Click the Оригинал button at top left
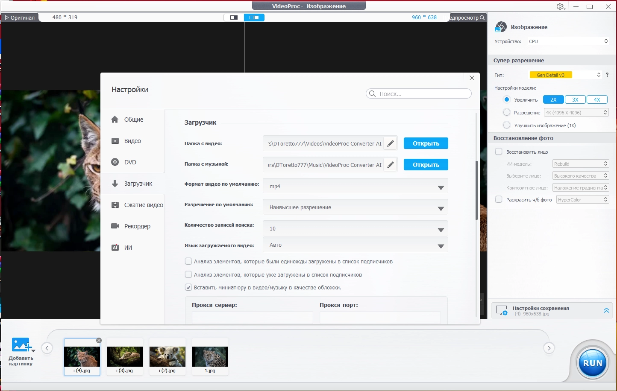 point(20,18)
